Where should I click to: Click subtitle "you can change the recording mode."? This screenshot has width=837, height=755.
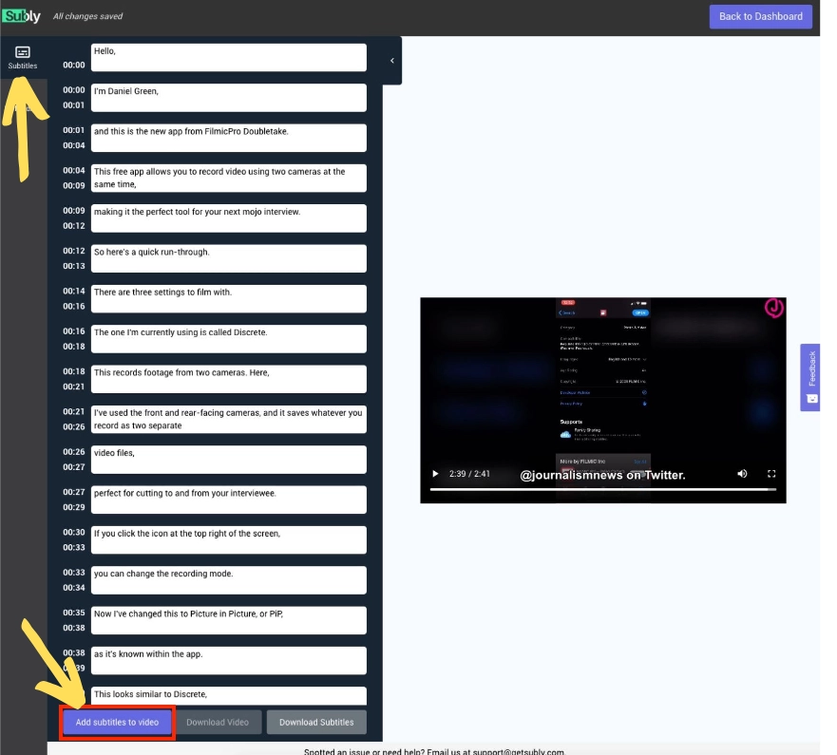coord(228,579)
